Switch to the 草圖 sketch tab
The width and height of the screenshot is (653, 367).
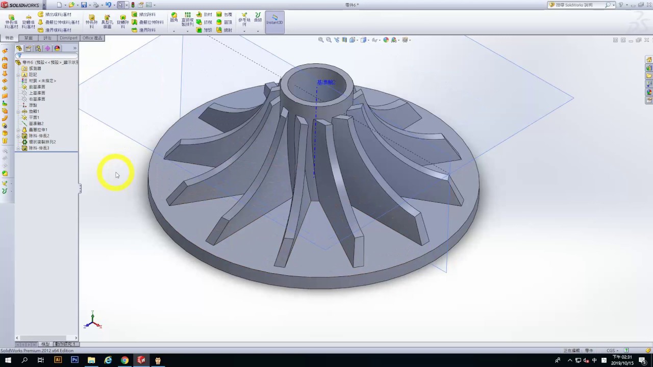point(28,38)
